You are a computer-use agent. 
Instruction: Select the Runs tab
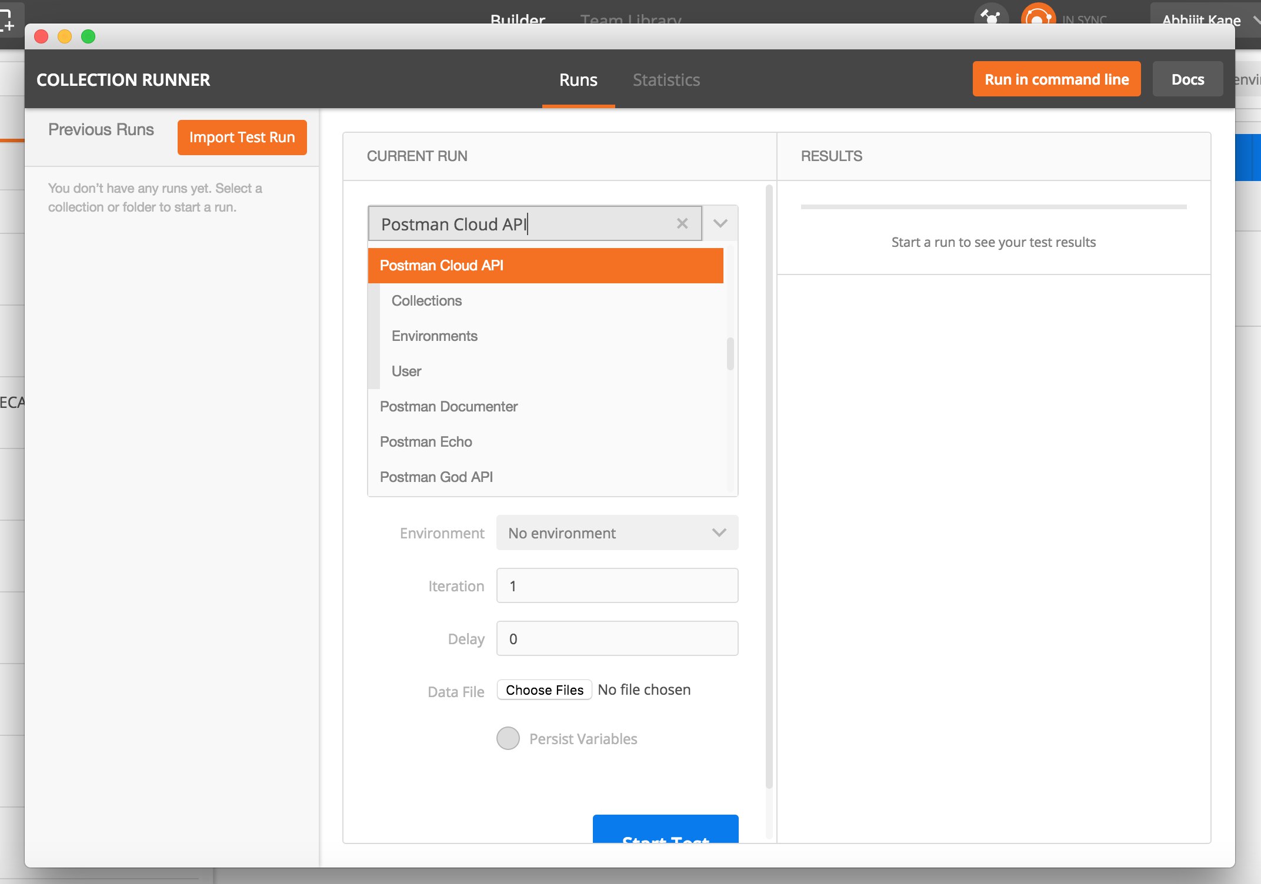(578, 80)
